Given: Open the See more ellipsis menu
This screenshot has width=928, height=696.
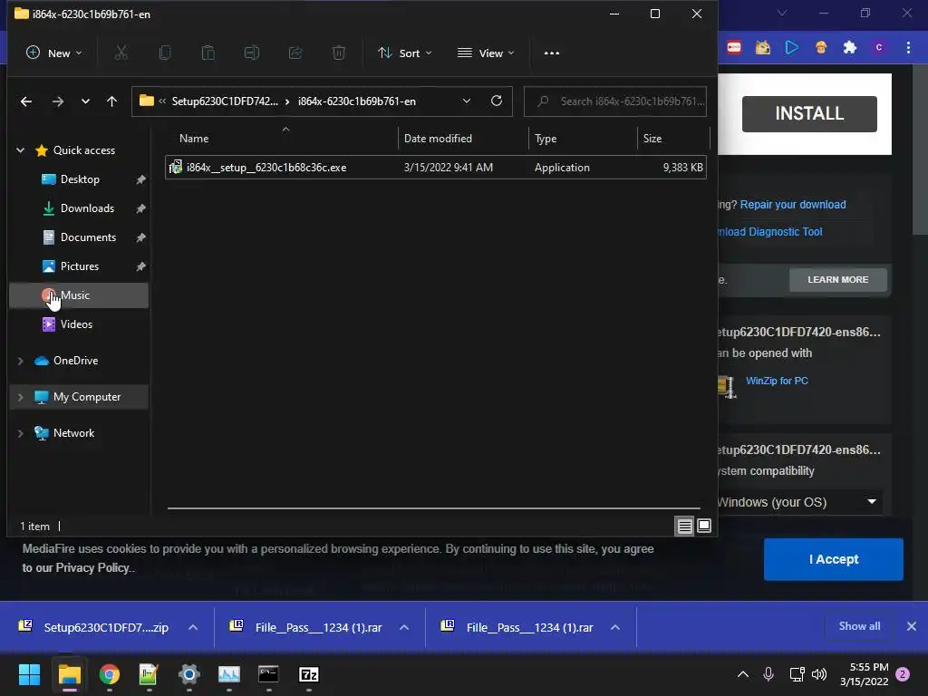Looking at the screenshot, I should (x=552, y=53).
